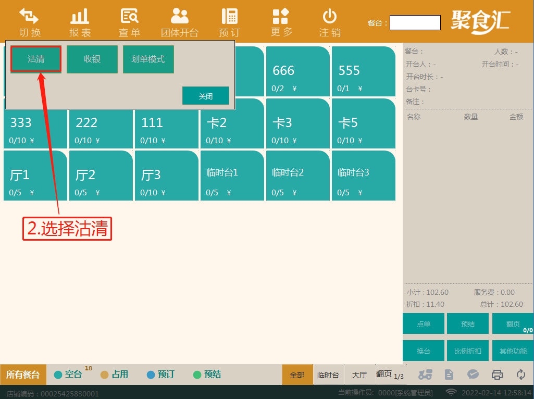
Task: Click the printer icon
Action: [x=497, y=375]
